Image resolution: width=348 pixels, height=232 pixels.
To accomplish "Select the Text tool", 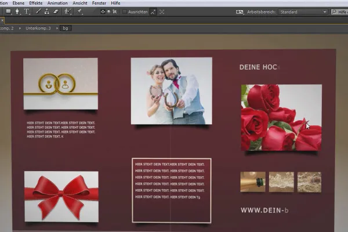I will pyautogui.click(x=27, y=12).
